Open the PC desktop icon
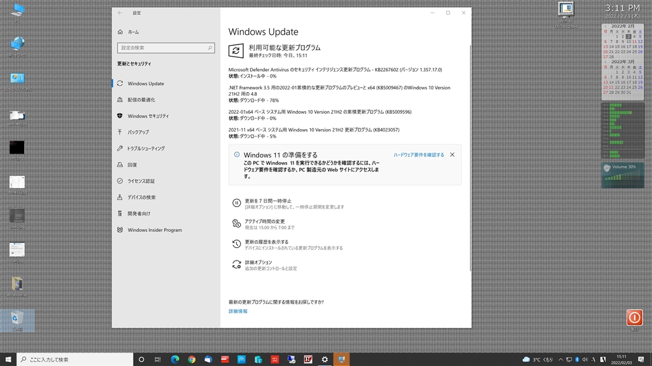Screen dimensions: 652x366 pos(17,13)
